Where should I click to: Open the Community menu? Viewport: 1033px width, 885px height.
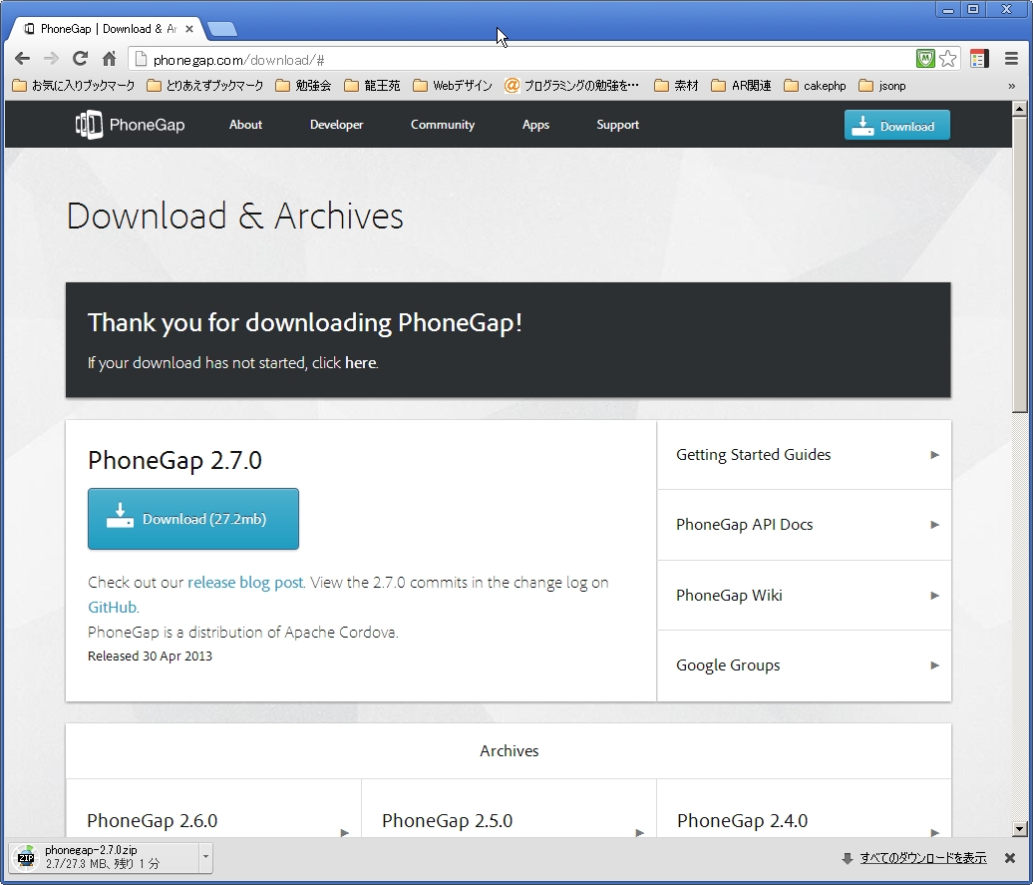(x=443, y=125)
